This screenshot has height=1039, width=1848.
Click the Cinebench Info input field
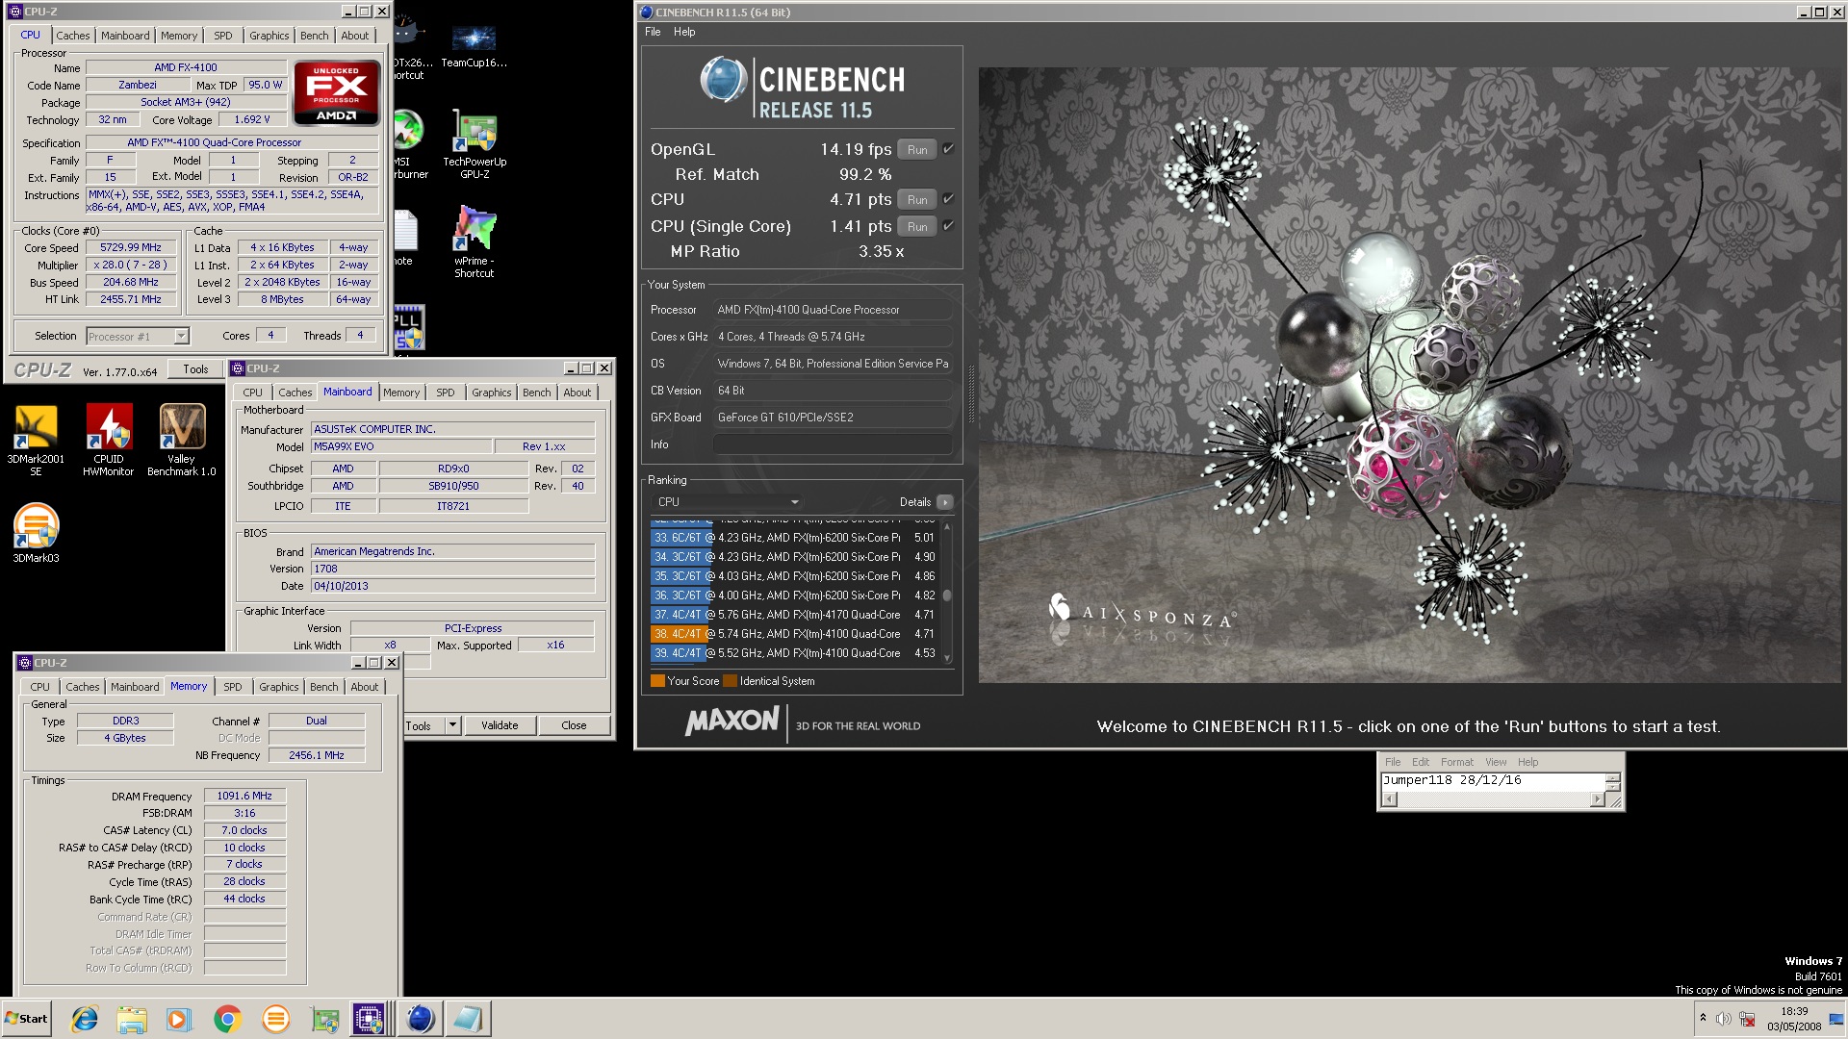click(833, 444)
